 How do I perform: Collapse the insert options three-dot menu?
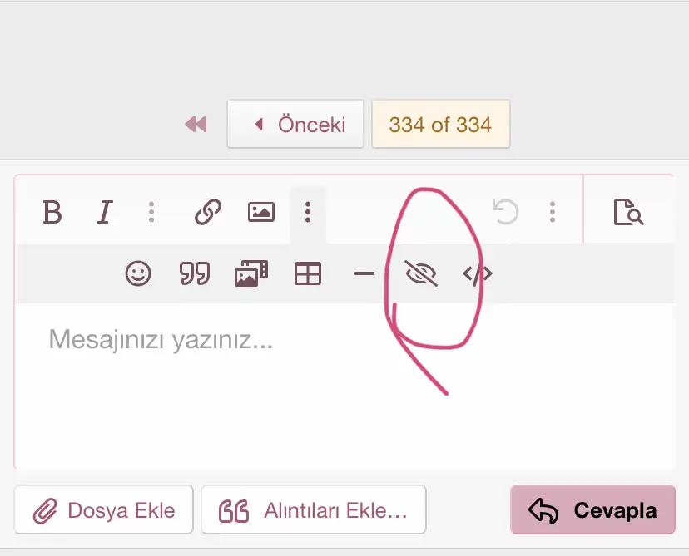click(308, 213)
